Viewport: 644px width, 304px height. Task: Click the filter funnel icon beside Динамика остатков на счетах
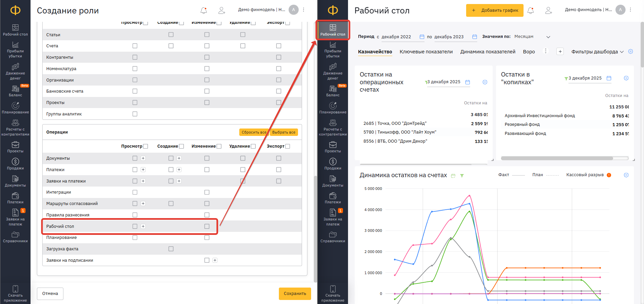click(x=462, y=175)
